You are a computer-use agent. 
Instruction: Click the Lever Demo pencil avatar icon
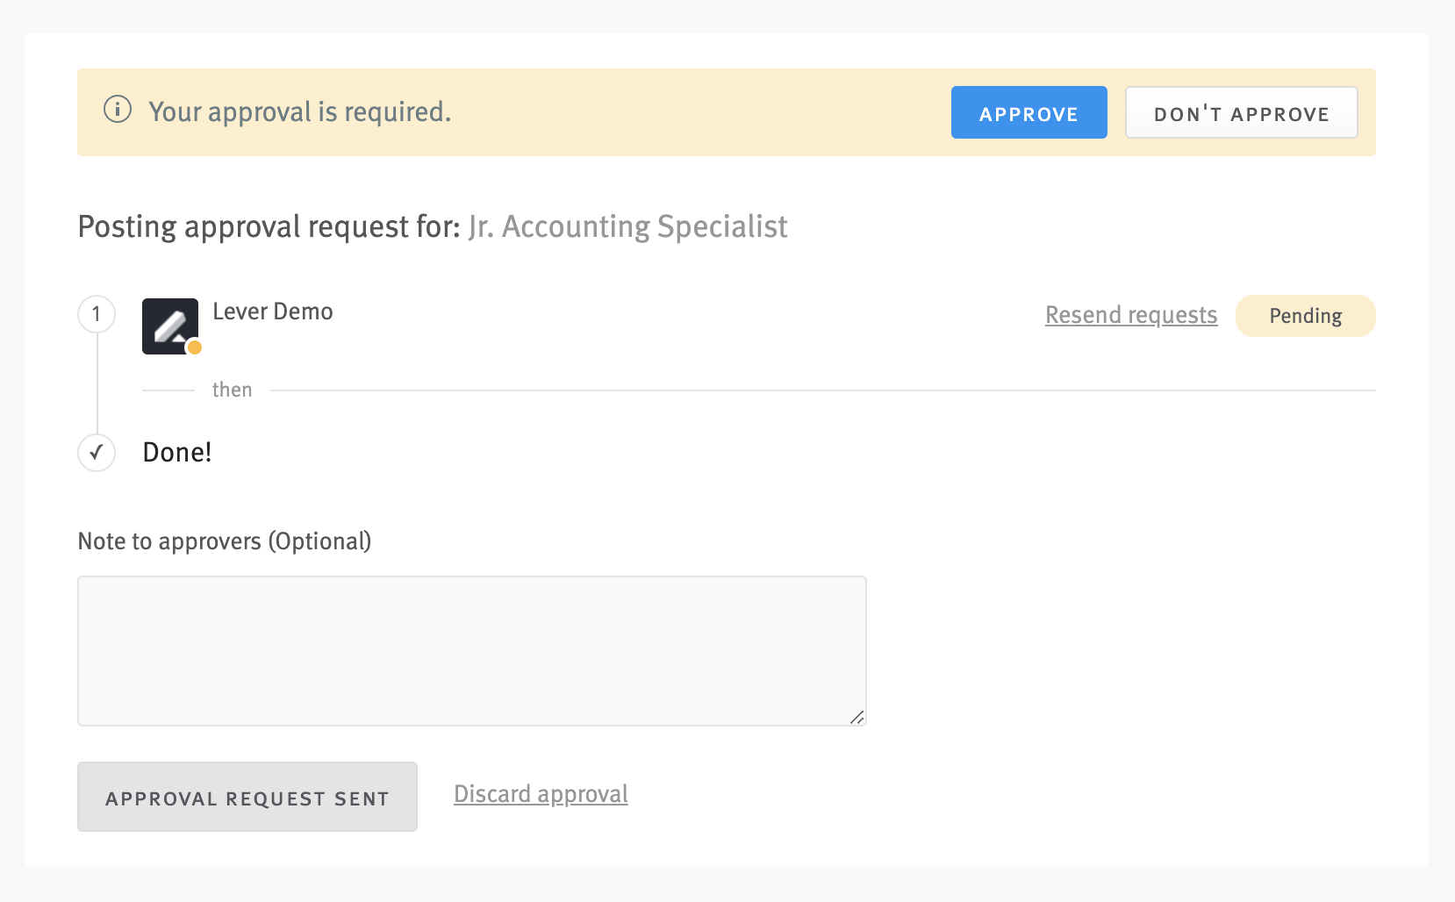170,326
